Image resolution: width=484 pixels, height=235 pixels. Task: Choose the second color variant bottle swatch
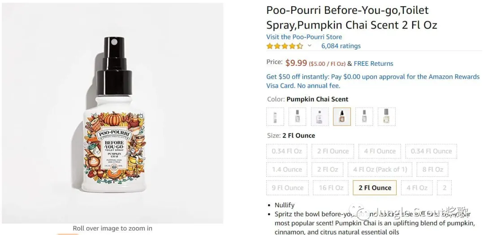coord(297,117)
